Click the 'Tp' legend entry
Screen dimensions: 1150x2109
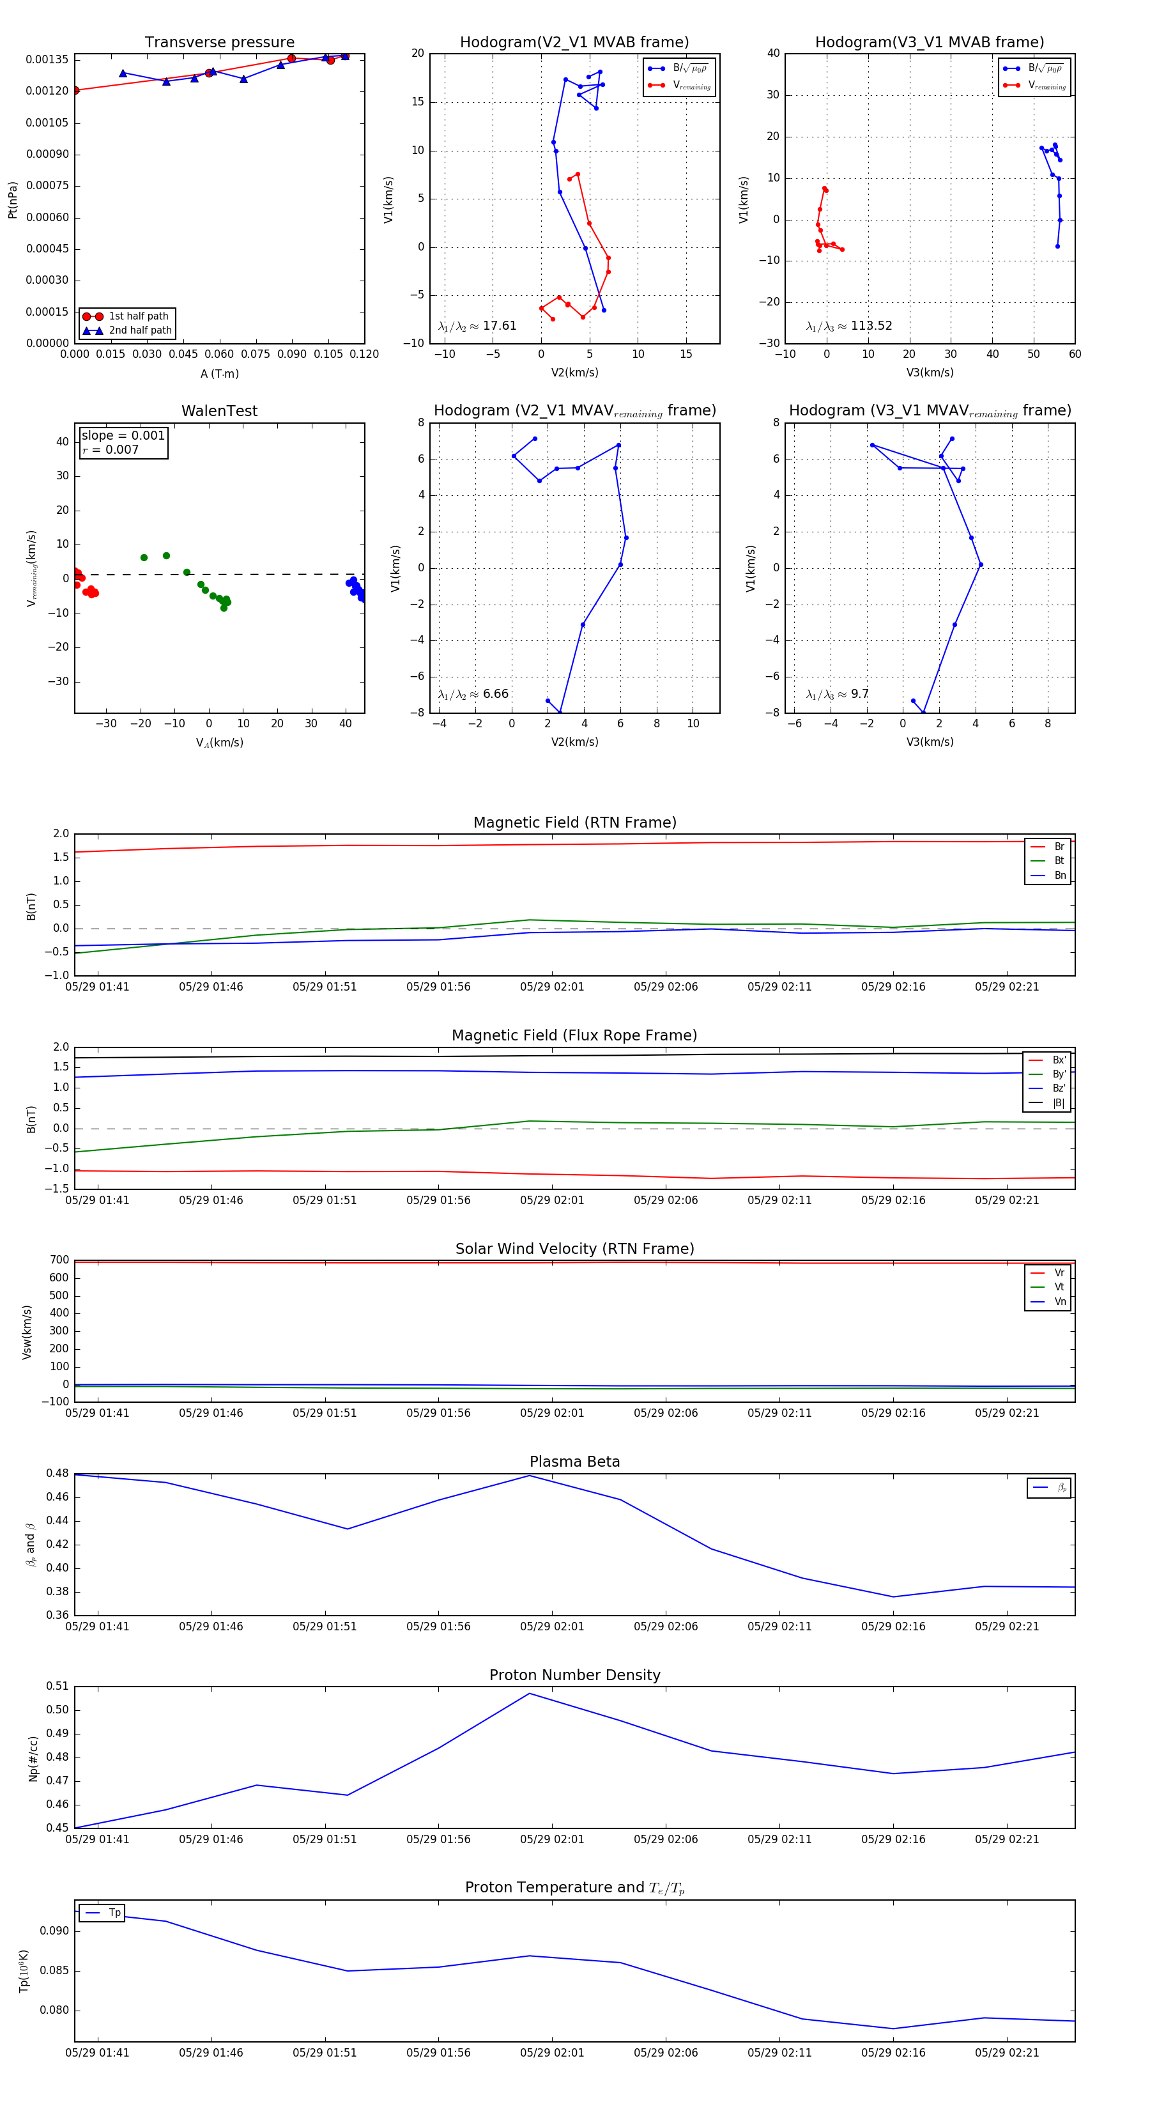(103, 1913)
